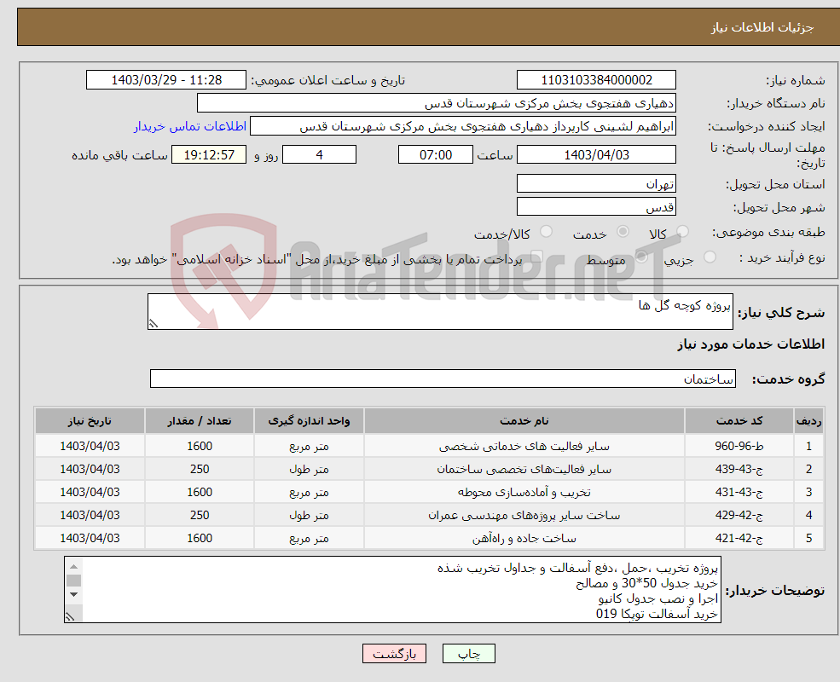Click service code ط-96-960
The image size is (840, 682).
click(x=739, y=446)
